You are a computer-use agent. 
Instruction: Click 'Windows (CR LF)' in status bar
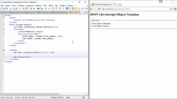coord(57,97)
